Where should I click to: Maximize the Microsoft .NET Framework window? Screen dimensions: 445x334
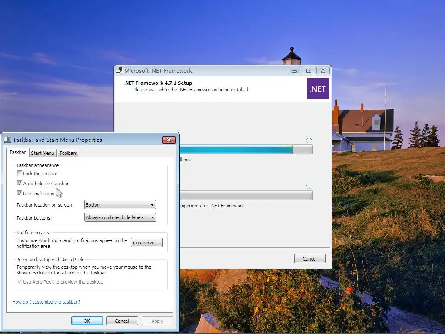[309, 71]
